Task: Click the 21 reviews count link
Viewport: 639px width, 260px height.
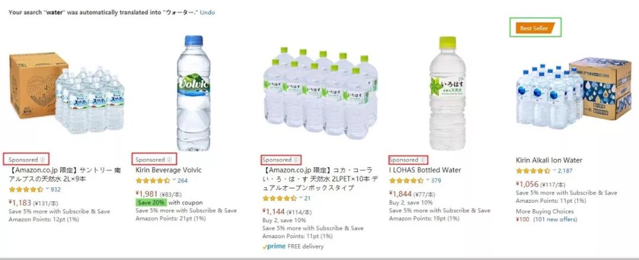Action: (x=307, y=199)
